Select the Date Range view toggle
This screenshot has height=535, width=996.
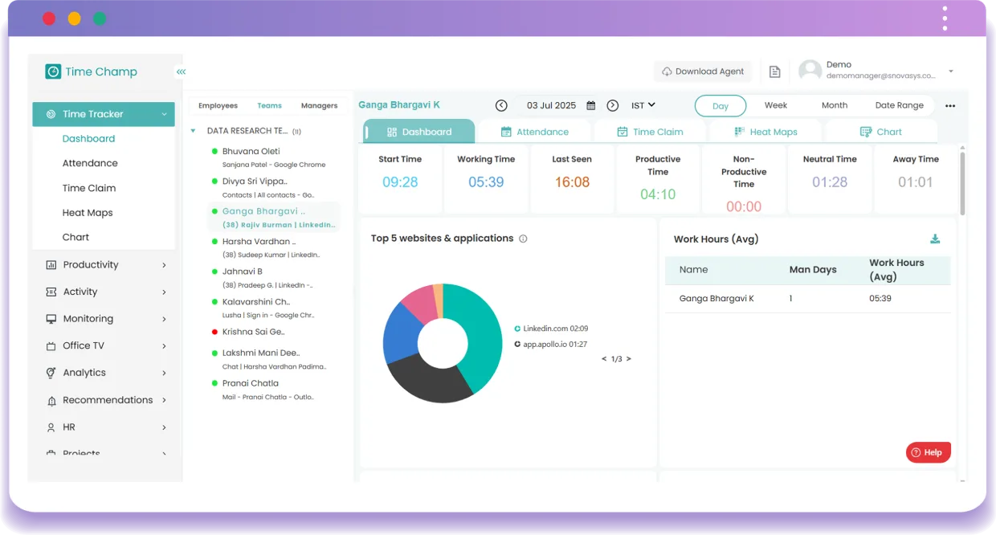tap(900, 105)
